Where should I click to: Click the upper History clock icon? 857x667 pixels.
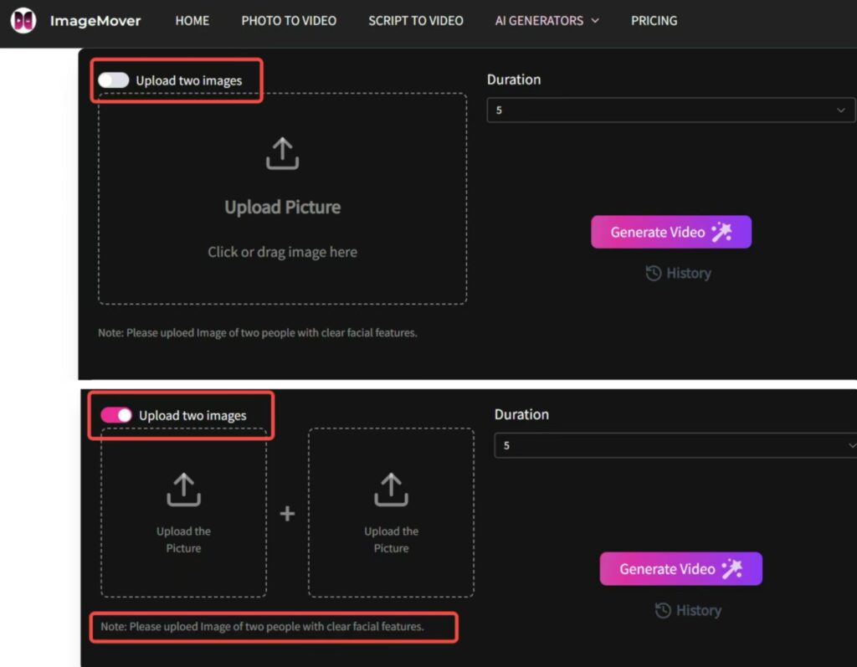pos(653,273)
